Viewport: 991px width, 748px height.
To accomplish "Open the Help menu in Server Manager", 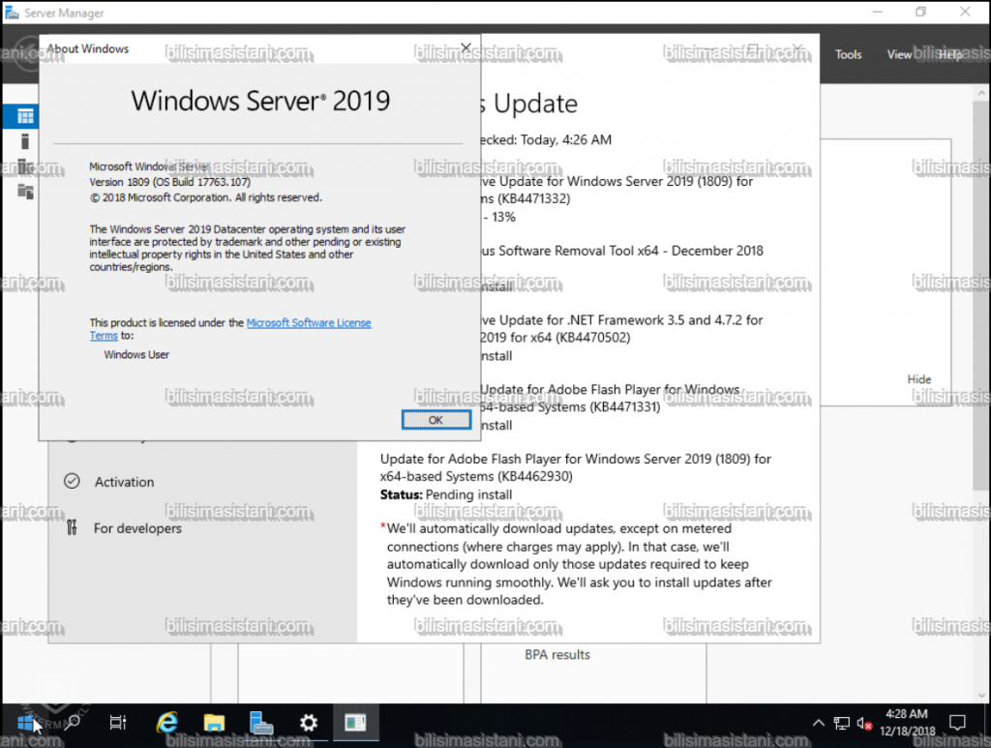I will tap(949, 54).
